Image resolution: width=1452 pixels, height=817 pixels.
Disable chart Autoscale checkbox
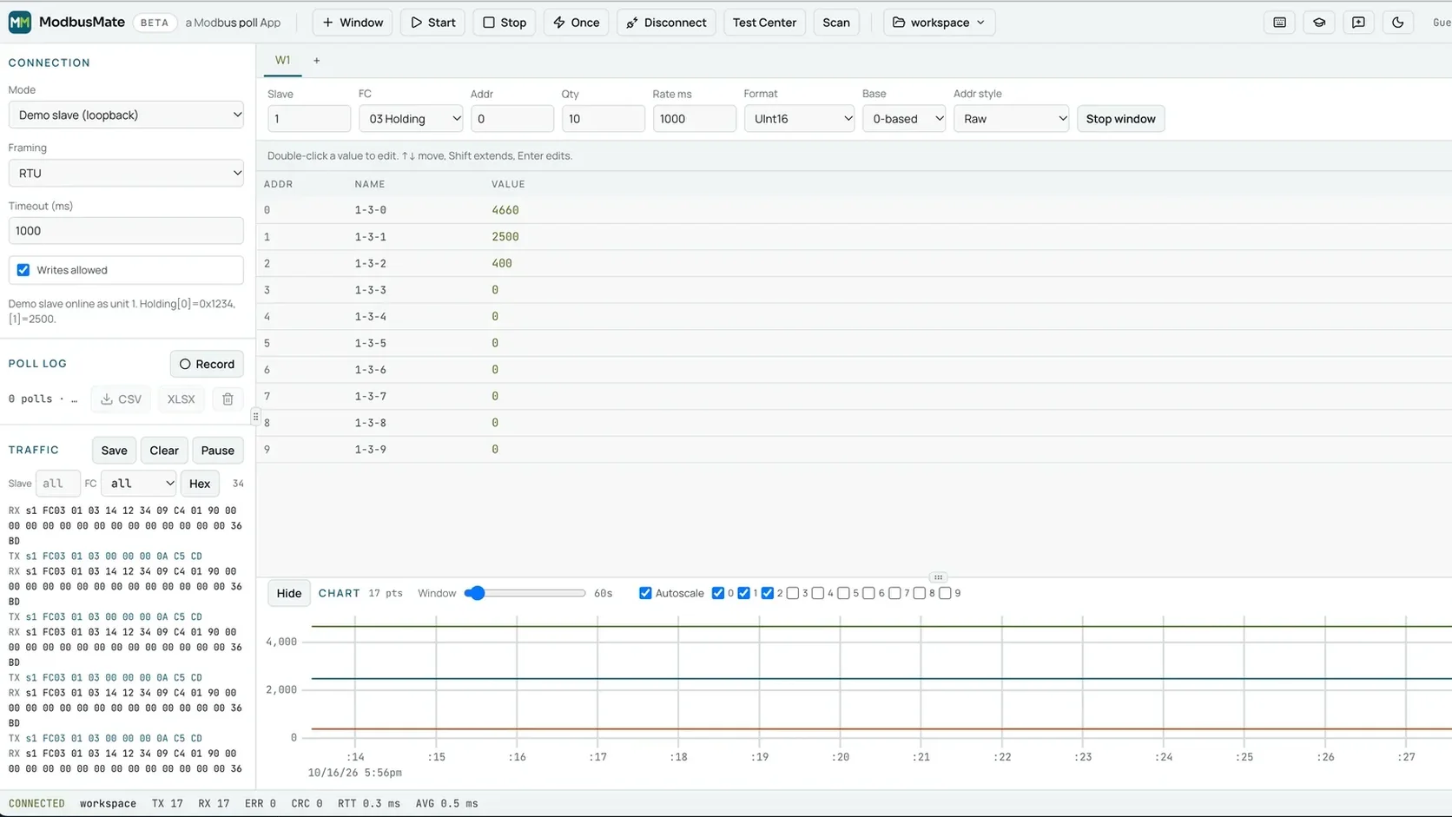645,593
